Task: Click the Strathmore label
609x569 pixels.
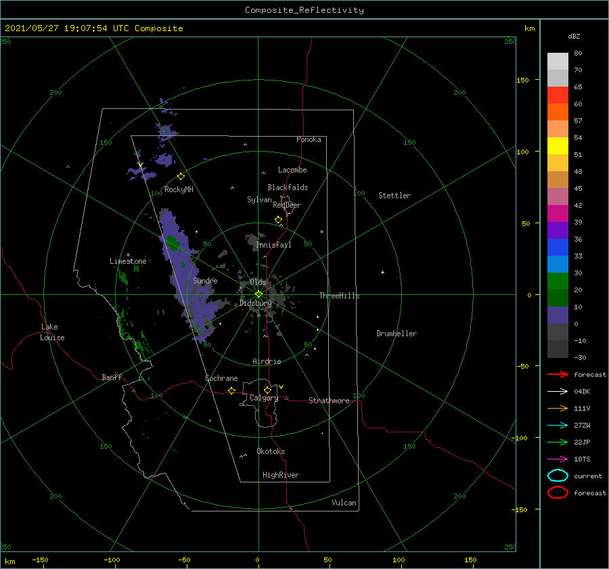Action: (329, 401)
